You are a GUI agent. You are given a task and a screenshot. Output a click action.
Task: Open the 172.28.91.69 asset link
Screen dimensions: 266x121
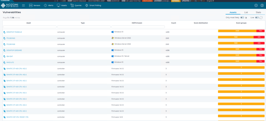[11, 44]
